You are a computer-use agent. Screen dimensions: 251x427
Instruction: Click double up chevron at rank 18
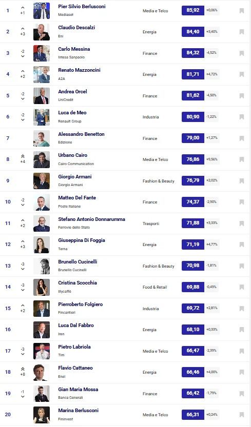coord(23,369)
